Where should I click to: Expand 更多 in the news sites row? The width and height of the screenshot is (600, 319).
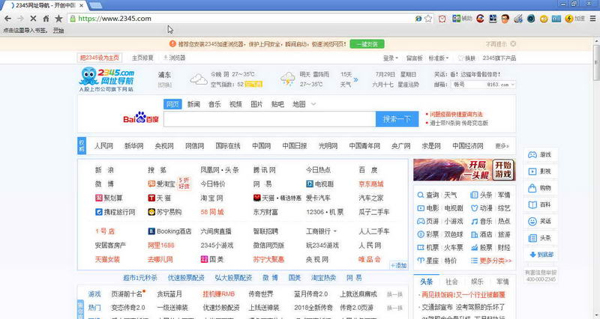pyautogui.click(x=502, y=145)
